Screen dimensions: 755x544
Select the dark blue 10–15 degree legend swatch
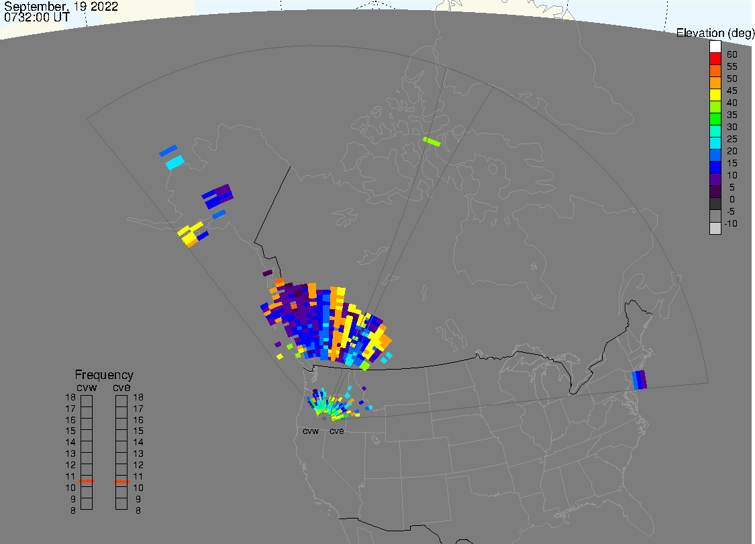(x=715, y=167)
